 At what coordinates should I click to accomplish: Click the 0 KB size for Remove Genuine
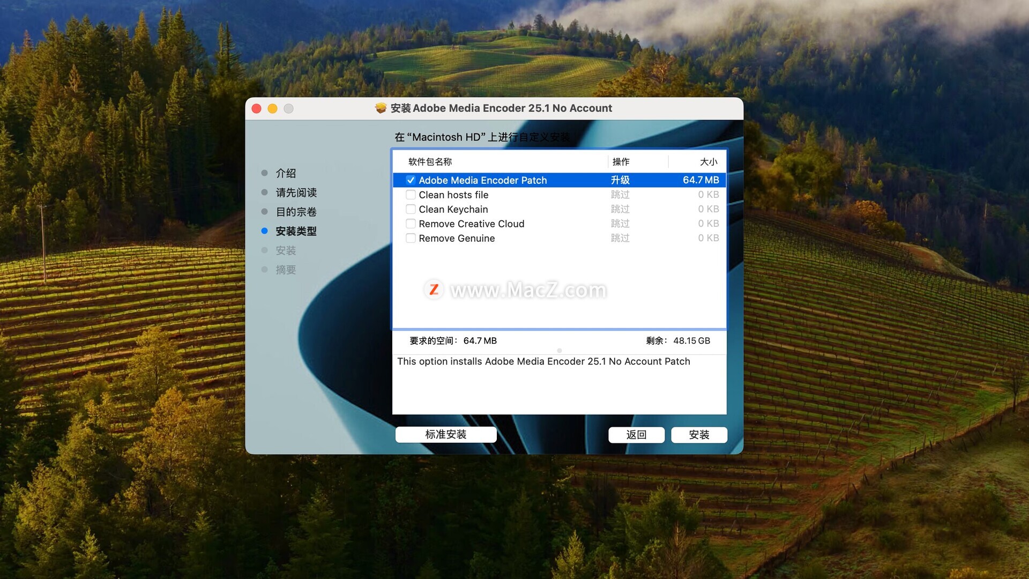click(708, 238)
